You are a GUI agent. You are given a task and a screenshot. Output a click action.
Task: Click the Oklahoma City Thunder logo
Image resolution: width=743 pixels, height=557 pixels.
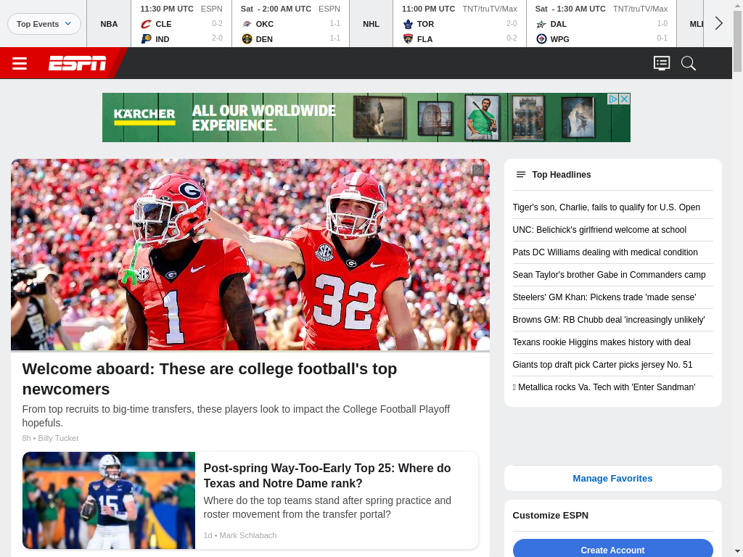pyautogui.click(x=247, y=24)
